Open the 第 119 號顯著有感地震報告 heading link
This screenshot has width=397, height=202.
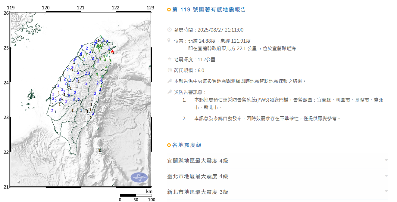pos(208,9)
